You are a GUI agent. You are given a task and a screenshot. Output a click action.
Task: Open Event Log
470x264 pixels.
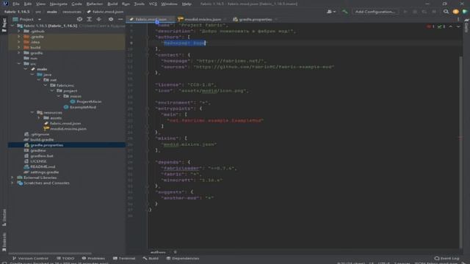click(x=447, y=258)
